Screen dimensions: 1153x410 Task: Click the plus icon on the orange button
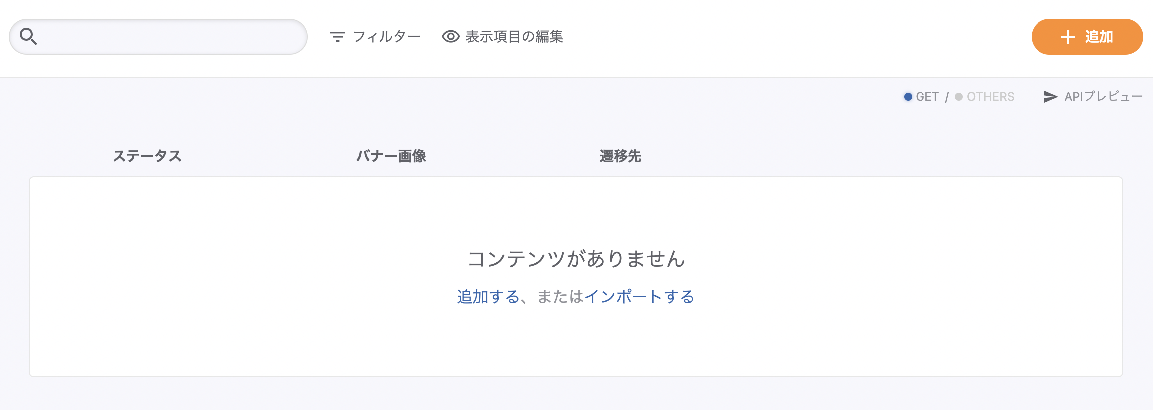coord(1068,37)
